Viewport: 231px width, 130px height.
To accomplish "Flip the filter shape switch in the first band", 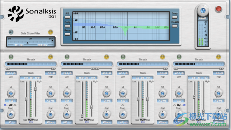I will coord(11,105).
